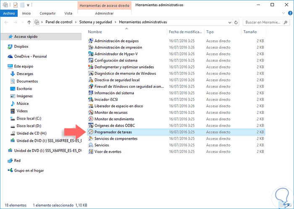
Task: Open the Customize Quick Access Toolbar dropdown
Action: (x=28, y=5)
